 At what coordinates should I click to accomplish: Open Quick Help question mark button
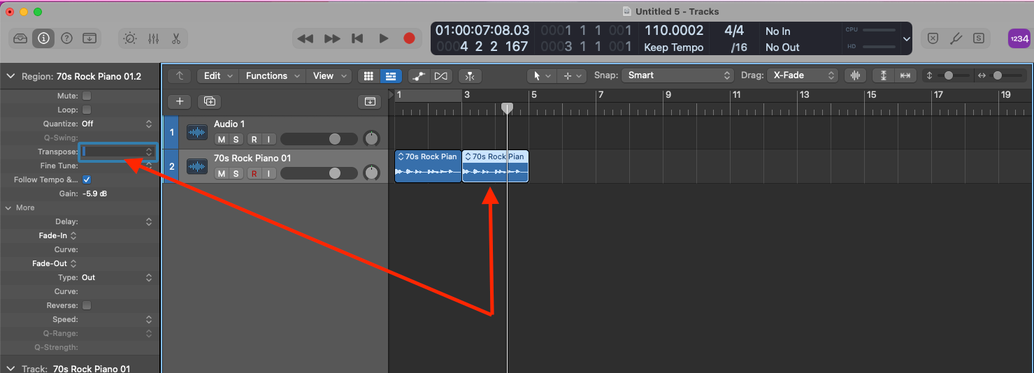(x=66, y=38)
